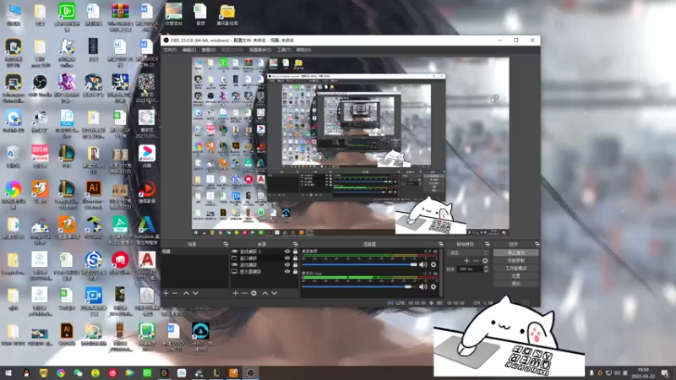Move scene up in Scenes panel

coord(186,293)
